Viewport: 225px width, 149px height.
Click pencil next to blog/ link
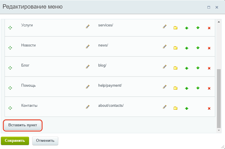click(165, 67)
